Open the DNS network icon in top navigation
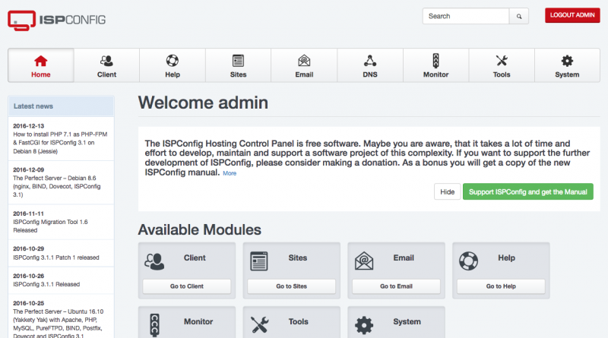This screenshot has width=608, height=338. 370,61
